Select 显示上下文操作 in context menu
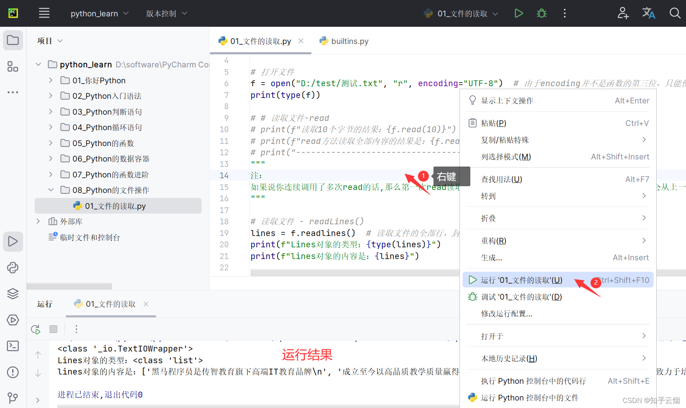 [x=558, y=101]
